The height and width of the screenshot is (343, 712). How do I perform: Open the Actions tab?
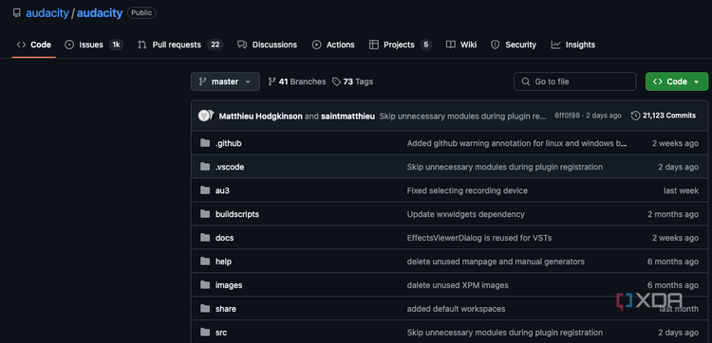(x=333, y=45)
